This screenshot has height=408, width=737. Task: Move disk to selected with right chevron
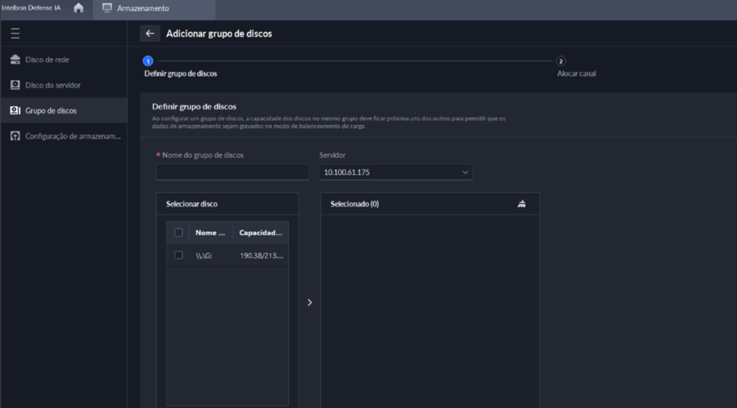309,303
